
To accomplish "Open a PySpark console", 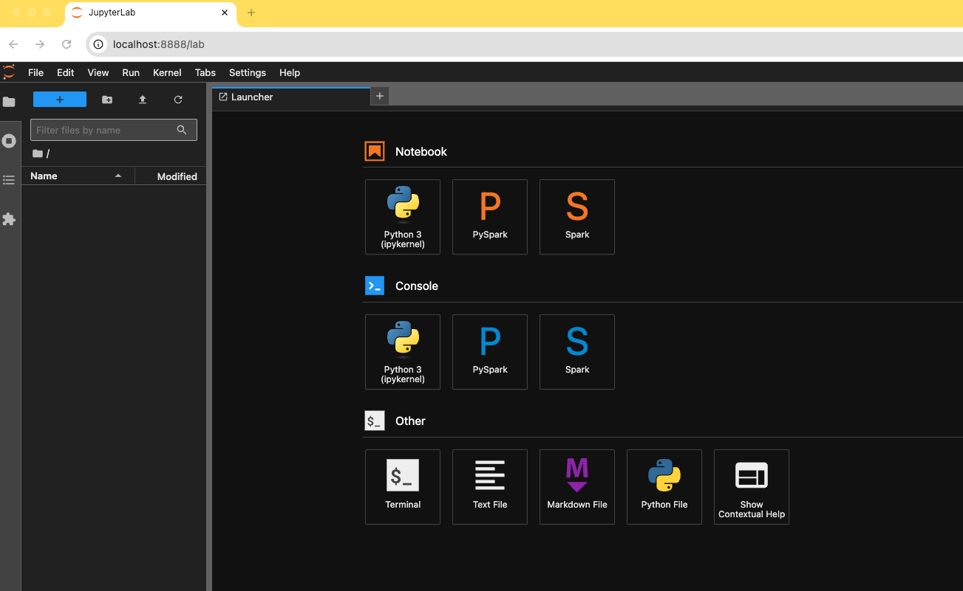I will 490,352.
